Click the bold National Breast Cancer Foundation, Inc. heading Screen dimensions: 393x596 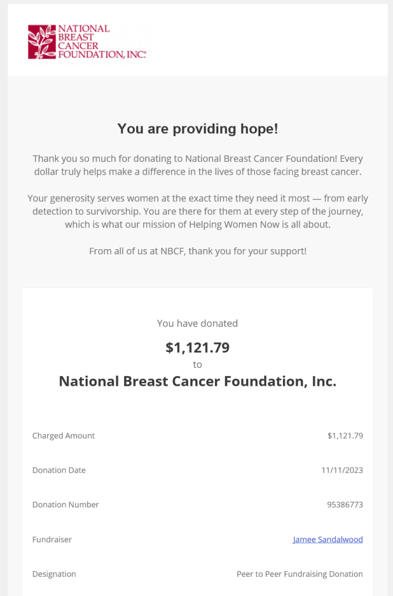[x=197, y=381]
